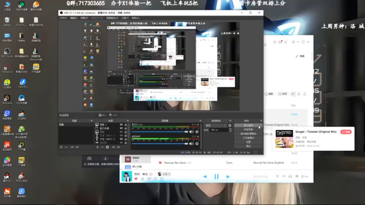
Task: Pop out the 混音器 dock panel
Action: tap(200, 121)
